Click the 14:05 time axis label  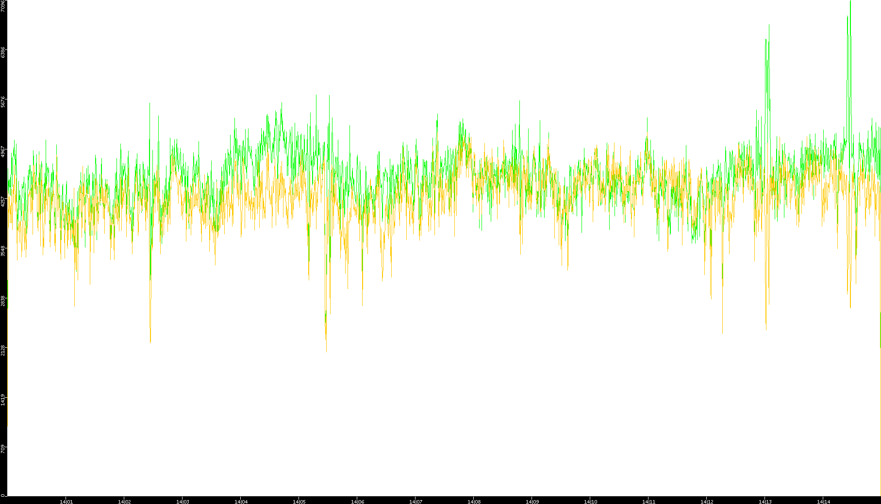tap(299, 501)
